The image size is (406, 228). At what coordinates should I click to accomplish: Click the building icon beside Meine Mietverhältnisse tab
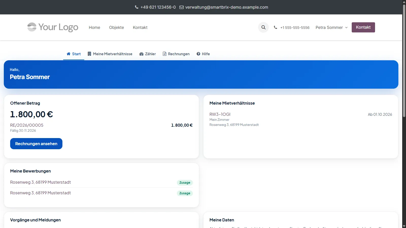point(89,54)
